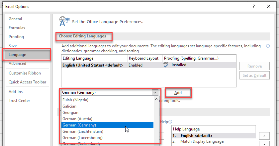Choose Fulah (Nigeria) from the list
The height and width of the screenshot is (146, 279).
107,100
